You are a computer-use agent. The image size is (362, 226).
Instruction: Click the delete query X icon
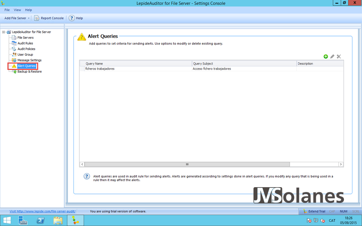[x=339, y=56]
